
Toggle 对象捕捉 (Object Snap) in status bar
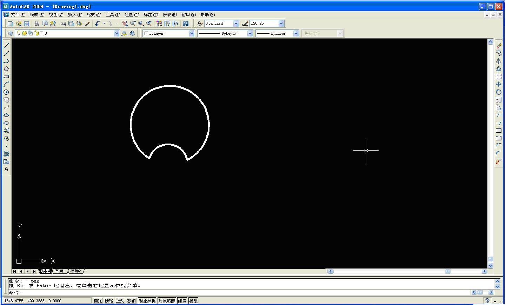pos(147,301)
